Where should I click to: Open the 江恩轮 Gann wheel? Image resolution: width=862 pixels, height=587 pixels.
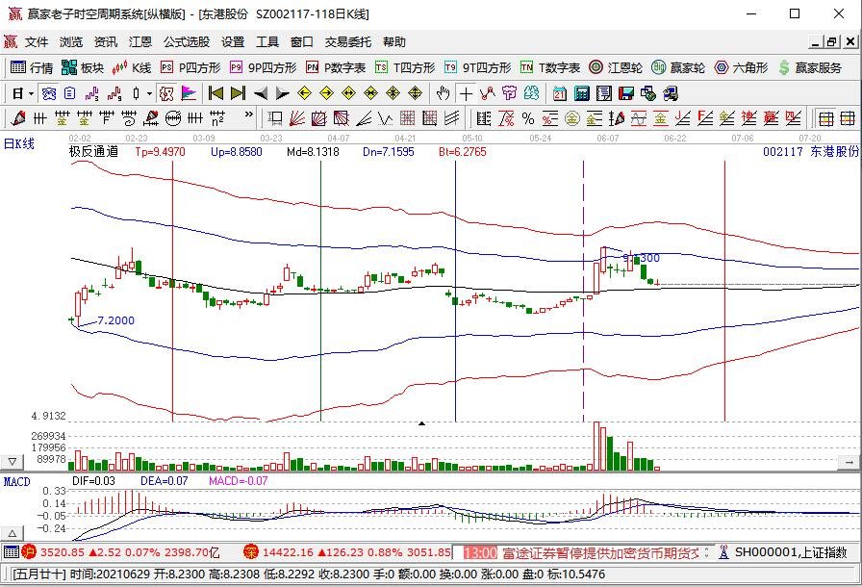[x=615, y=67]
